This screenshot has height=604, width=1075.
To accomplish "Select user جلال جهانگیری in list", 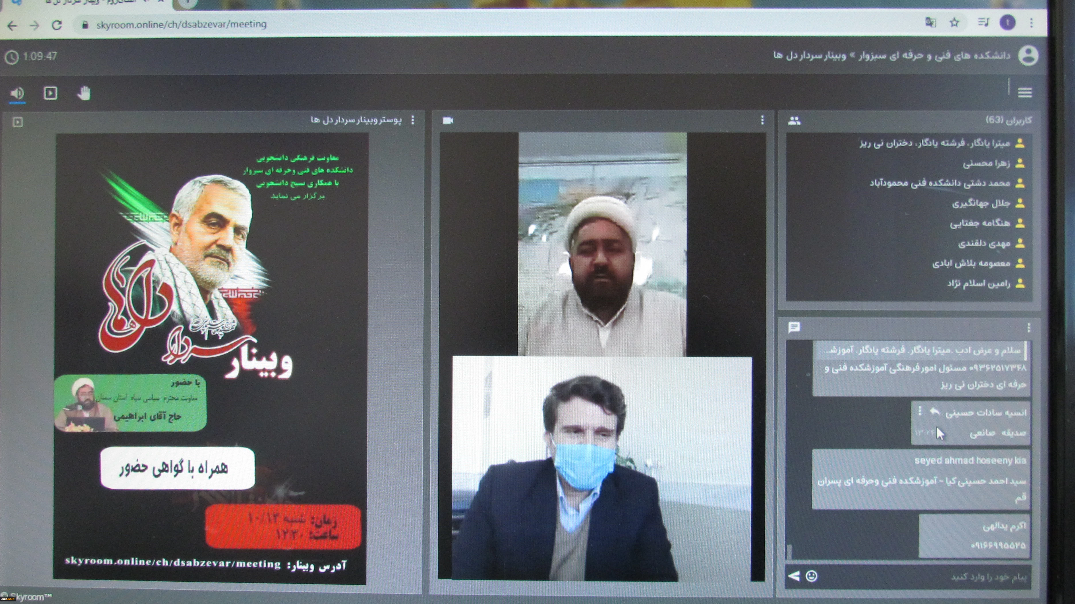I will coord(981,204).
